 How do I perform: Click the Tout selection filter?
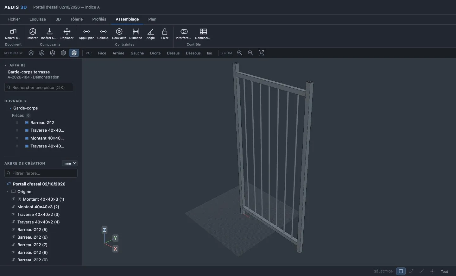445,272
